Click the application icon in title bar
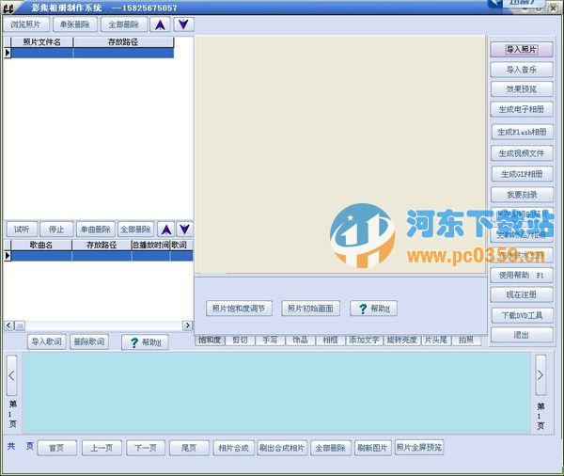The image size is (564, 476). coord(8,8)
